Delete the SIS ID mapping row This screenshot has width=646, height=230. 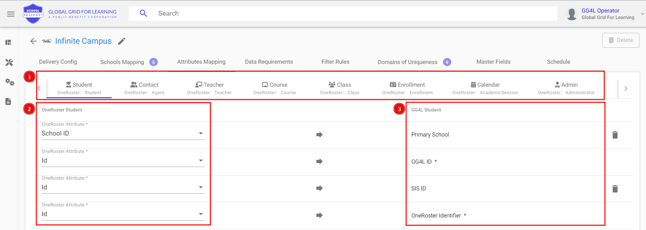click(x=615, y=189)
